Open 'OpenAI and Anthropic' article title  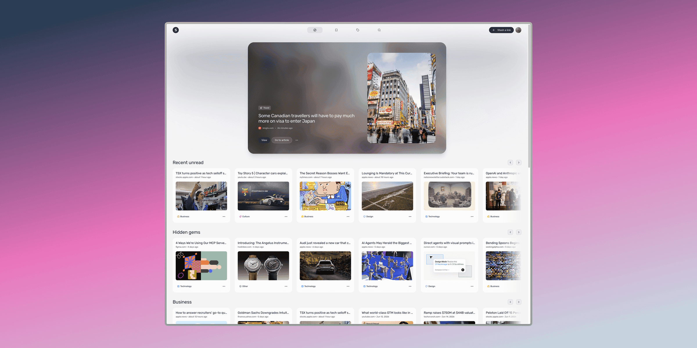coord(503,173)
